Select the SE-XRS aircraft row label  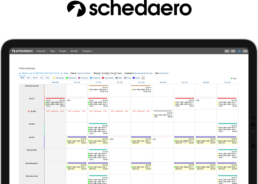point(33,111)
